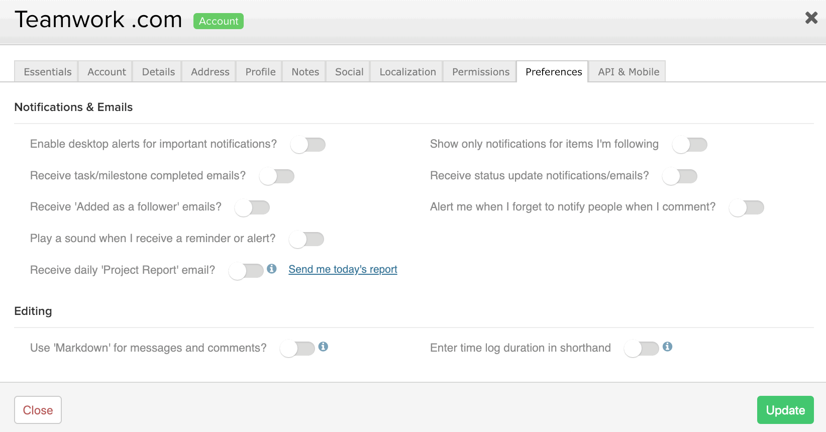Click the info icon beside Markdown setting
Image resolution: width=826 pixels, height=432 pixels.
(x=324, y=347)
